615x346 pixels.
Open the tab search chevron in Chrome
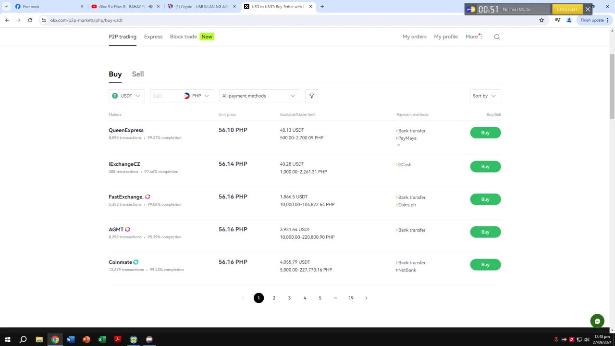6,7
